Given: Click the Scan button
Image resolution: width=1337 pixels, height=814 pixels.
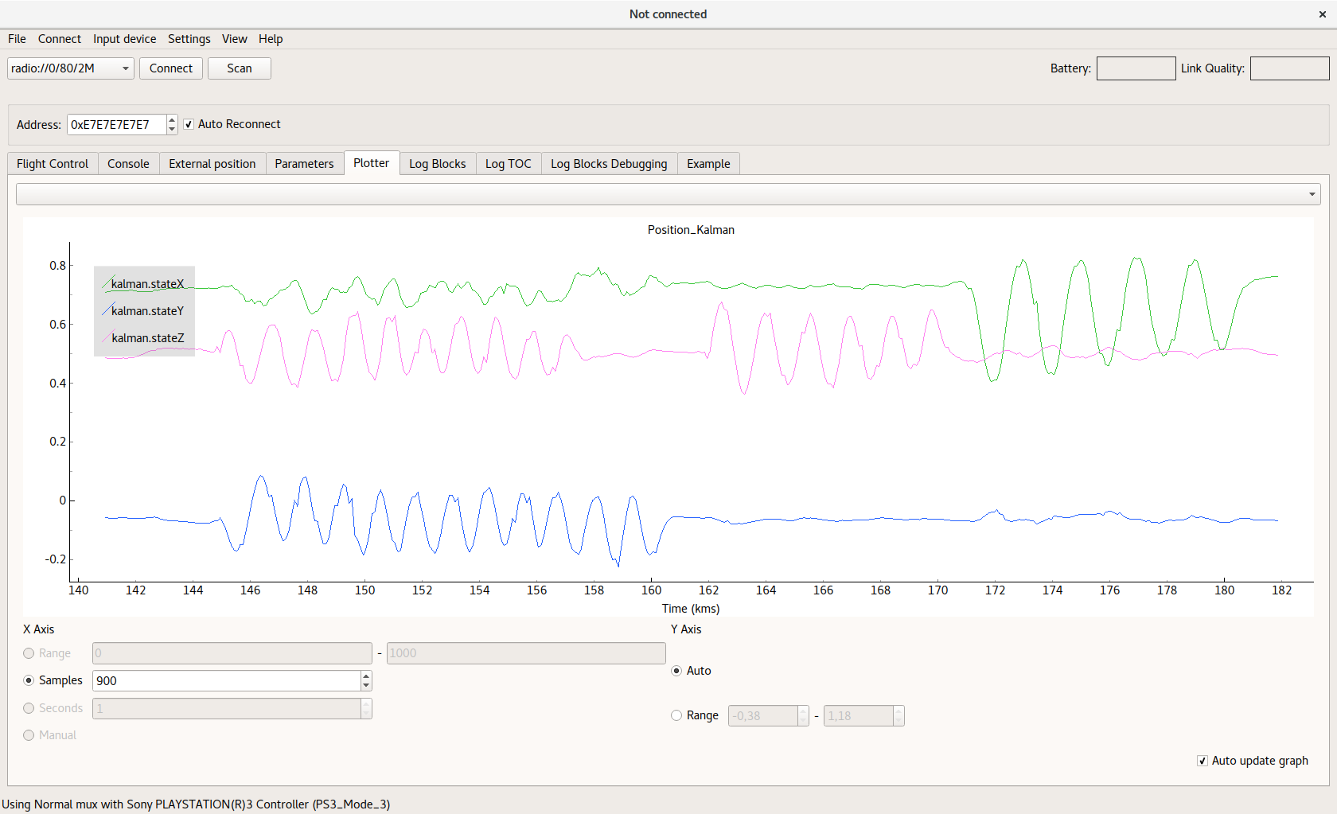Looking at the screenshot, I should point(239,68).
